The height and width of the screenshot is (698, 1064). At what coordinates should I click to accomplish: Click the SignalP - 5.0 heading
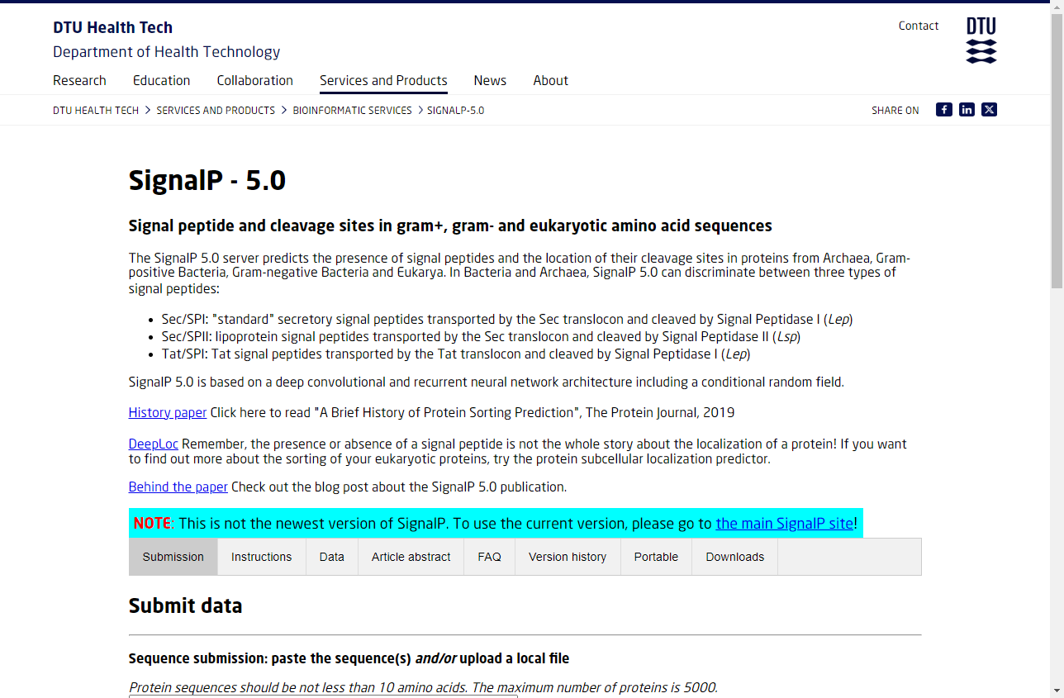pos(207,180)
